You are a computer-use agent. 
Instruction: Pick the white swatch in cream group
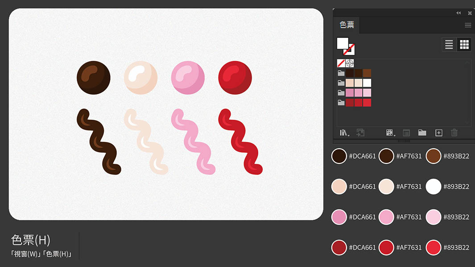point(367,83)
